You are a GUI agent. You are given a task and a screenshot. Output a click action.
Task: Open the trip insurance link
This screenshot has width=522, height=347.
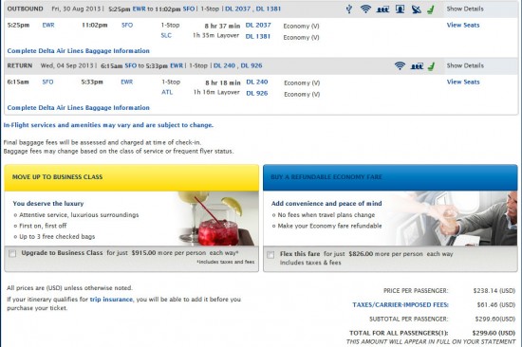(111, 300)
